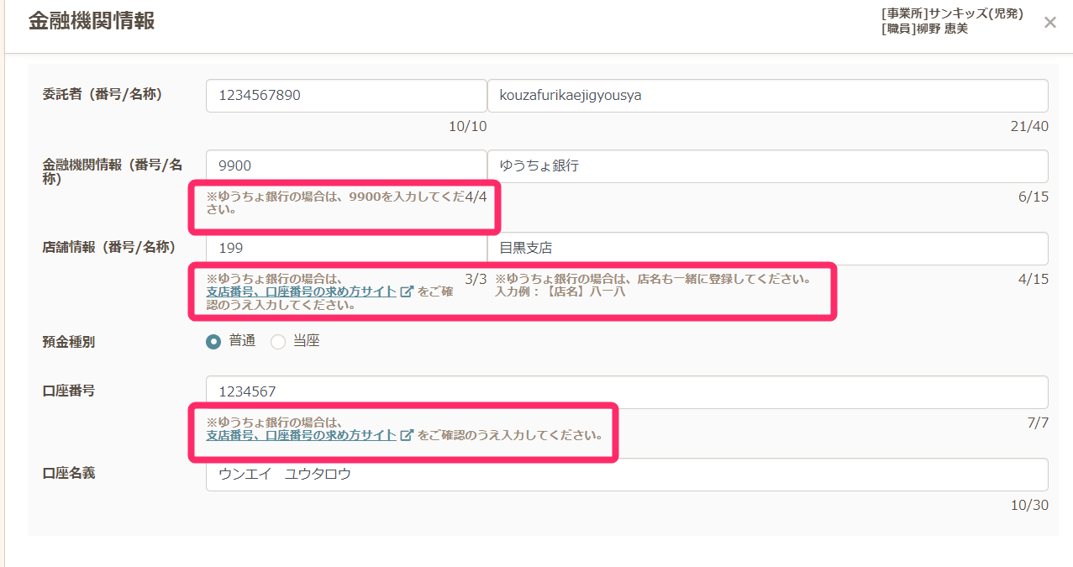Close the 金融機関情報 dialog
This screenshot has width=1073, height=567.
1049,23
